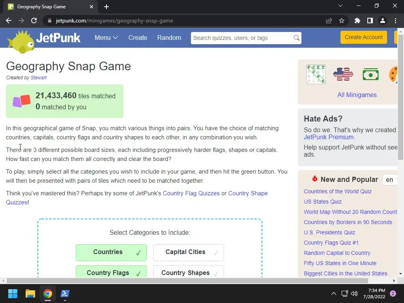The image size is (404, 303).
Task: Open World Map Without 20 Random Countries
Action: click(x=350, y=212)
